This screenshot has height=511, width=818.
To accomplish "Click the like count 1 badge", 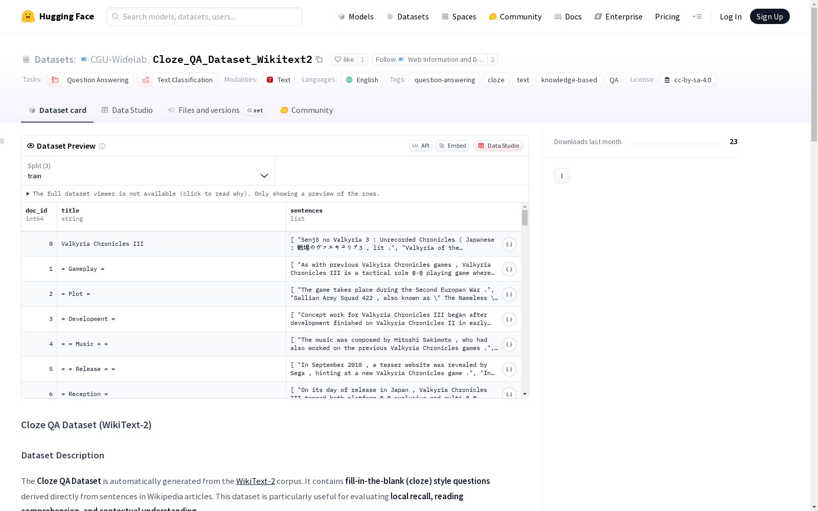I will pyautogui.click(x=362, y=59).
